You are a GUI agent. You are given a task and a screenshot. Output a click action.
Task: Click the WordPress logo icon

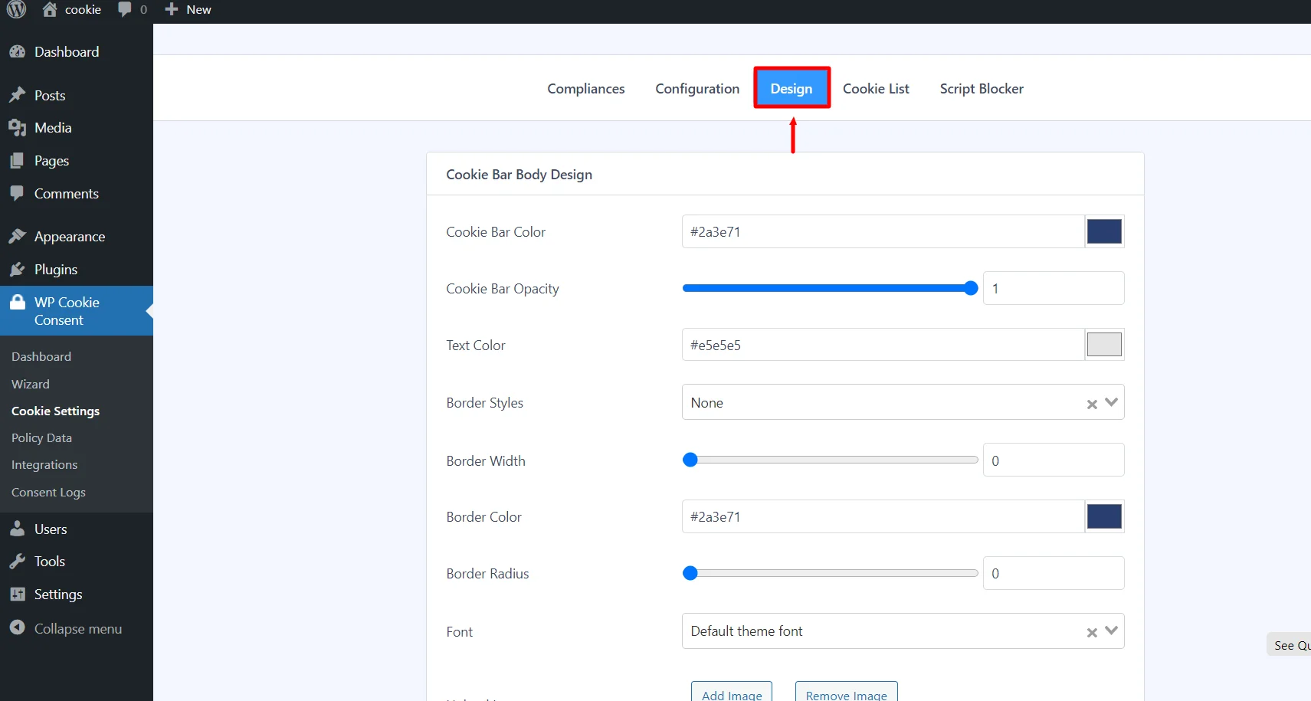tap(16, 10)
